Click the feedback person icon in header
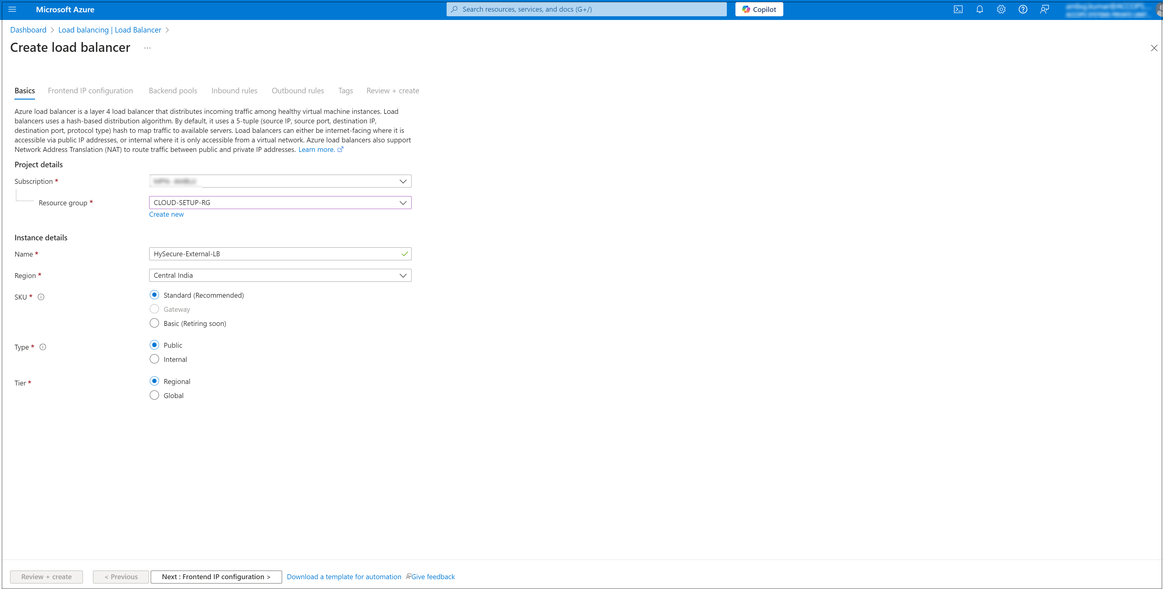 1044,10
